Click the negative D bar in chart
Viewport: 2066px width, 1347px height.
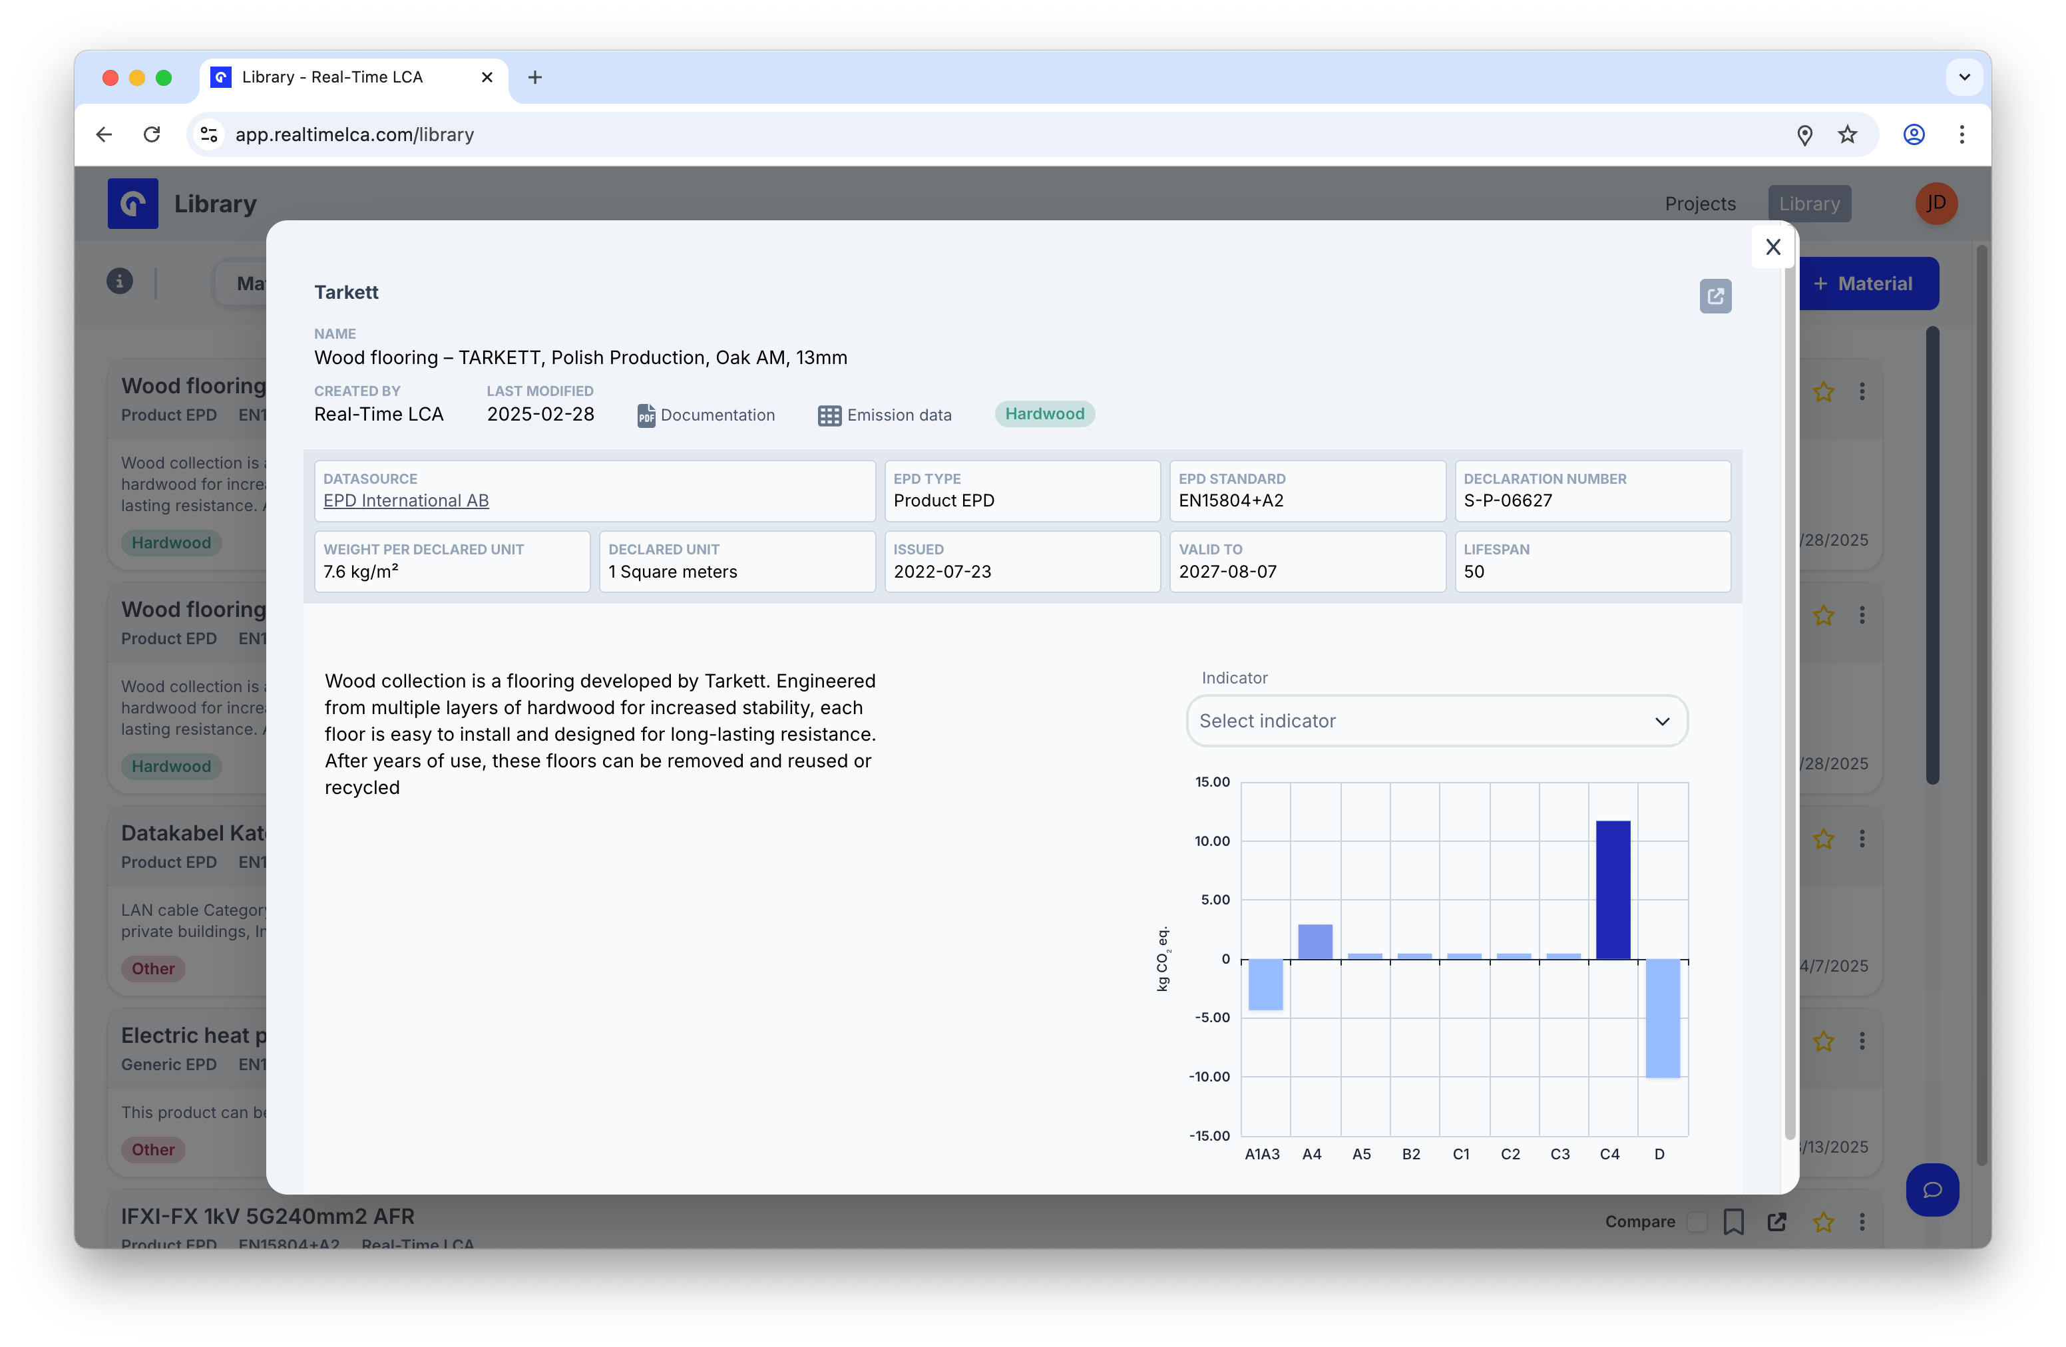[1663, 1018]
